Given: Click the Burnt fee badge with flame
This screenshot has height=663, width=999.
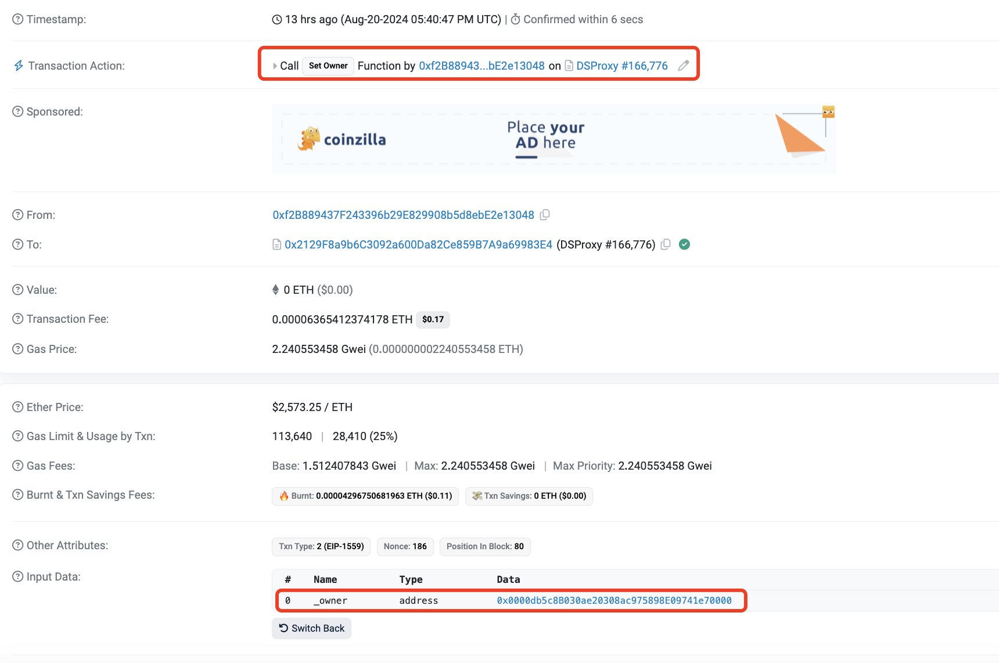Looking at the screenshot, I should pyautogui.click(x=365, y=496).
